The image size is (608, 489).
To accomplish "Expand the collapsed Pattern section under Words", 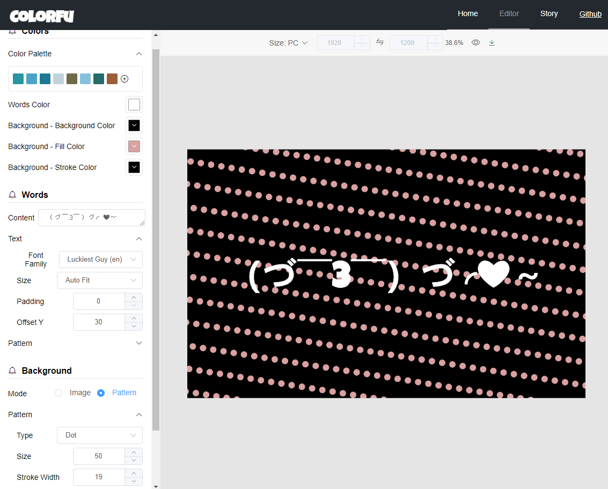I will (x=75, y=343).
